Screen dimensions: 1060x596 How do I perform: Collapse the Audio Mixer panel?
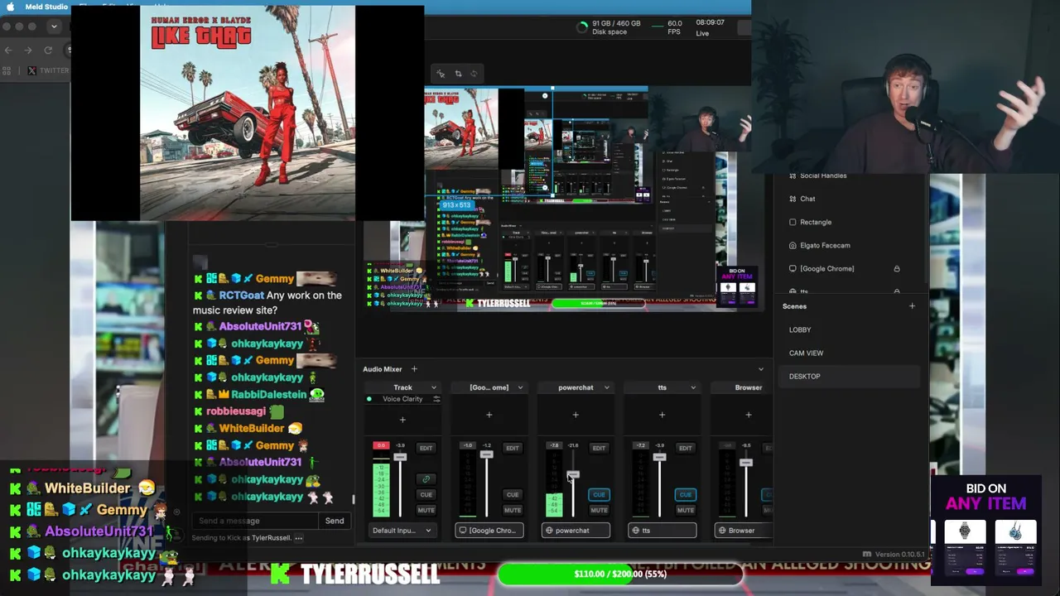pyautogui.click(x=761, y=369)
